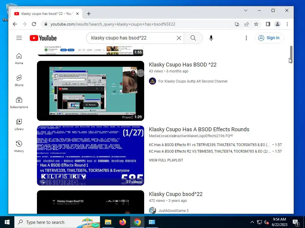Clear the search query with X

tap(179, 38)
